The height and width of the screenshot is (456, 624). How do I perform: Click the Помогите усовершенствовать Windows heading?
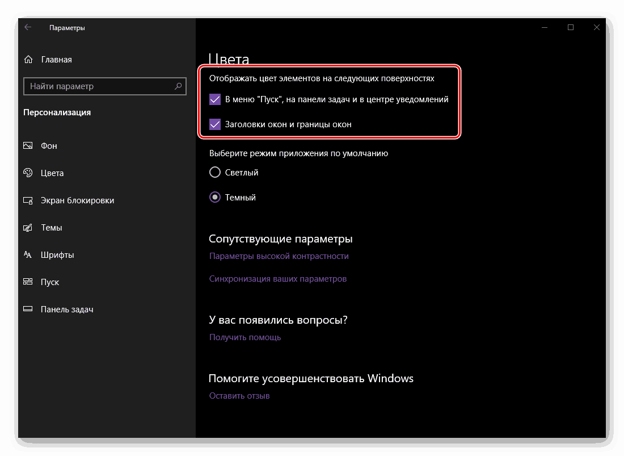311,378
